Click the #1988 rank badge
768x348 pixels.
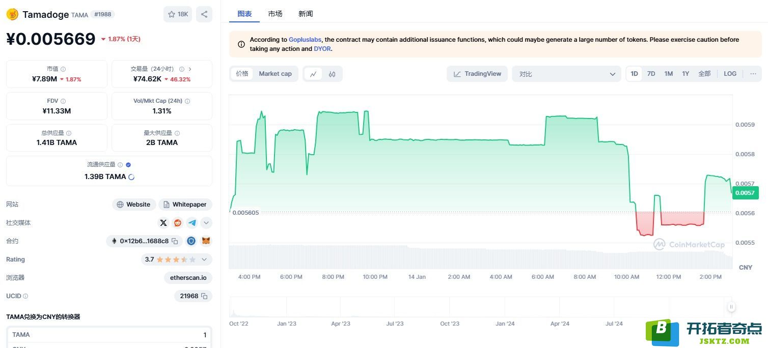click(102, 14)
